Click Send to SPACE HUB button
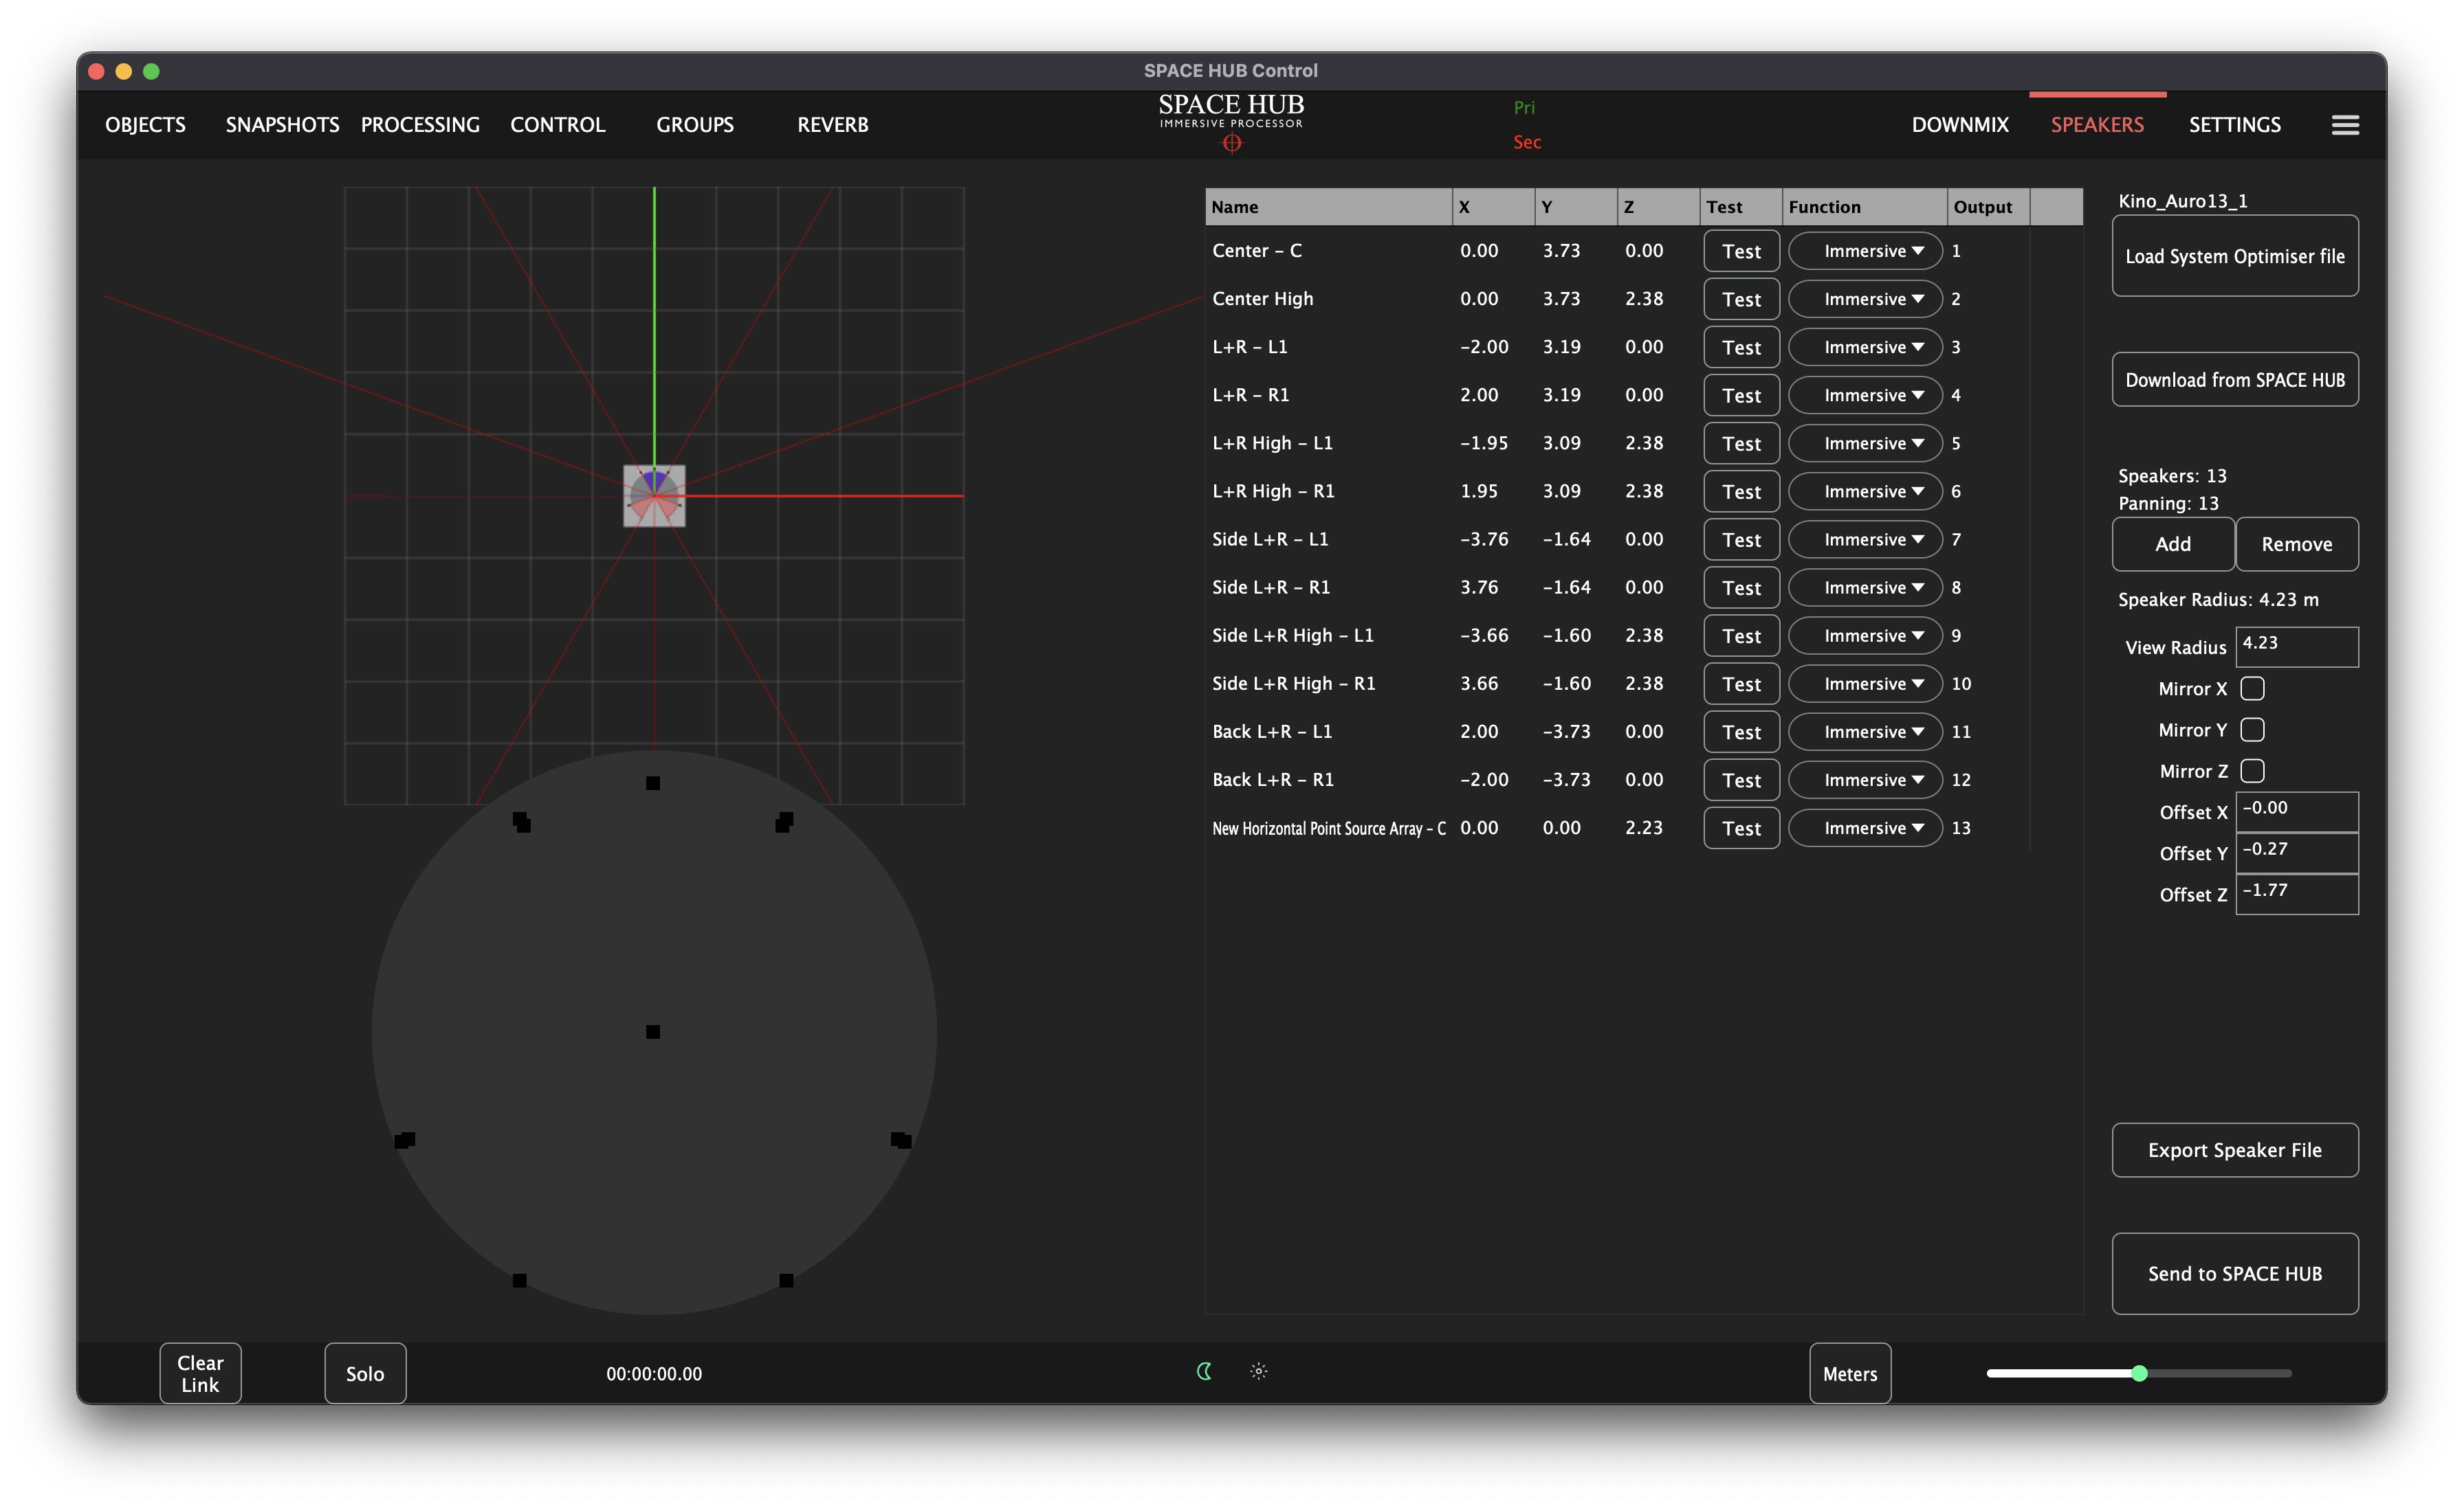Screen dimensions: 2464x1506 point(2235,1273)
